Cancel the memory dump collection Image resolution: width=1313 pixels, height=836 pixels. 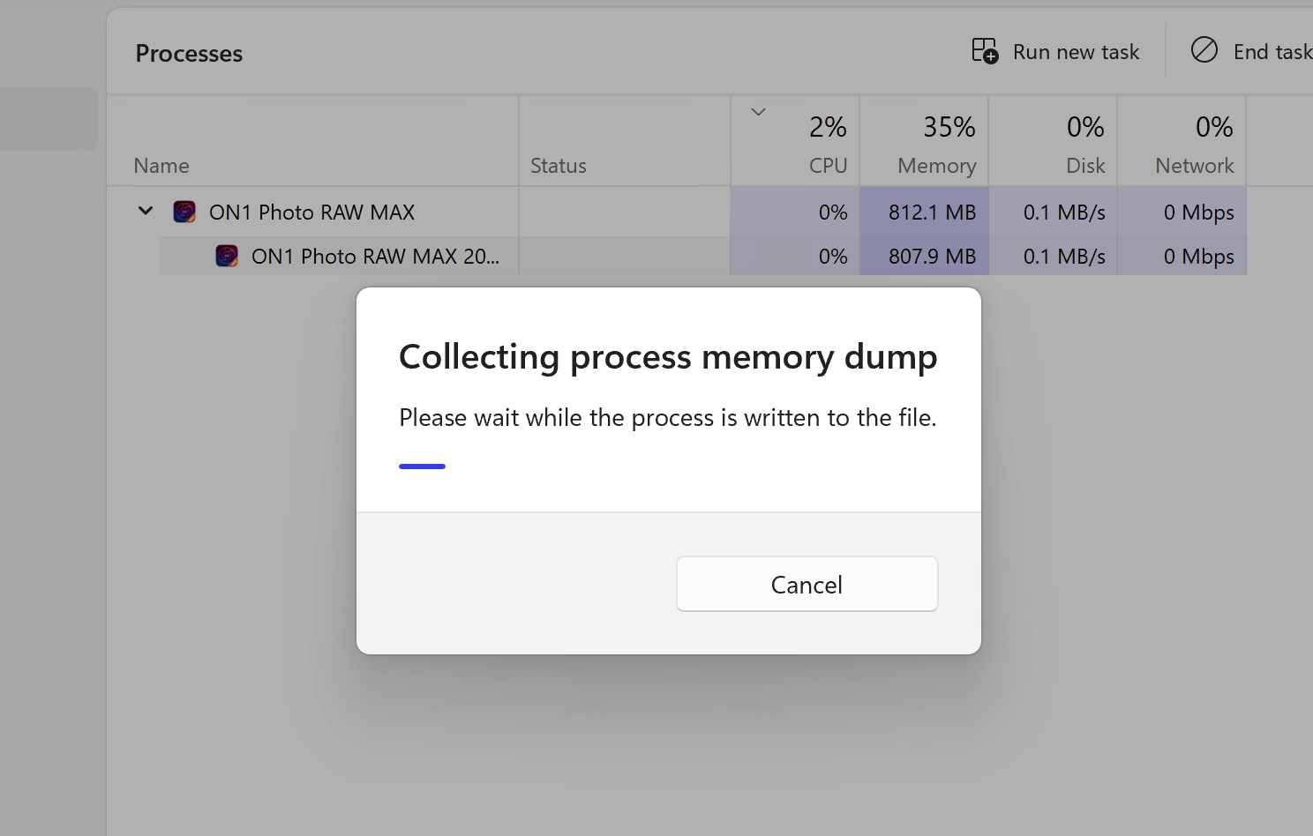(x=807, y=584)
